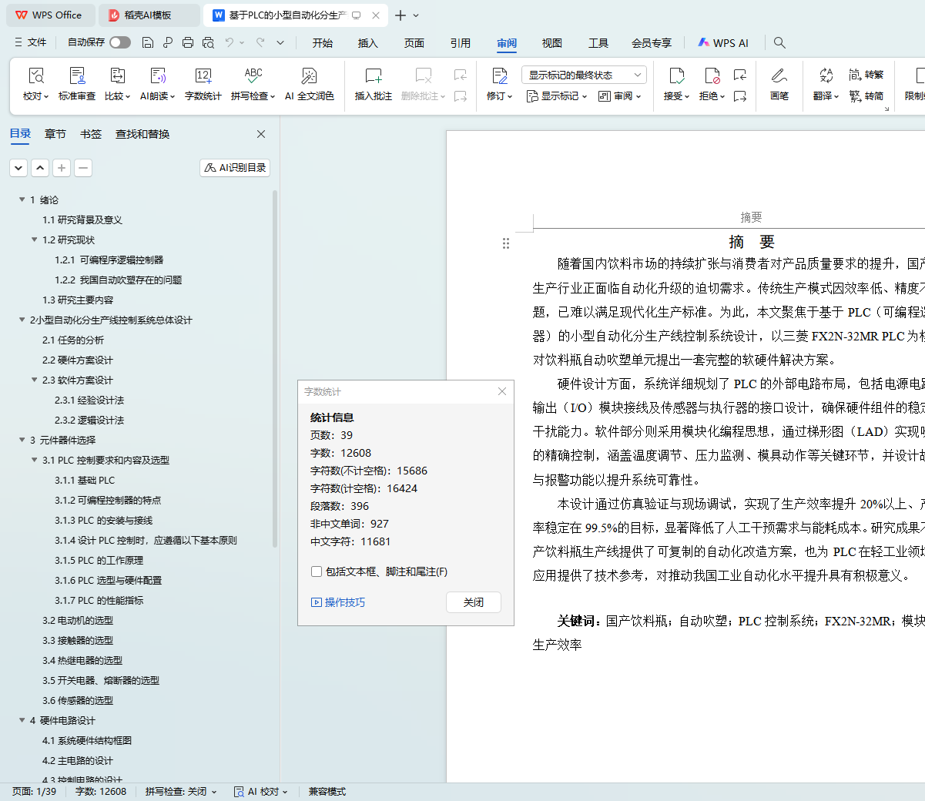Expand the 拼写检查 dropdown in ribbon
This screenshot has width=925, height=801.
click(272, 96)
